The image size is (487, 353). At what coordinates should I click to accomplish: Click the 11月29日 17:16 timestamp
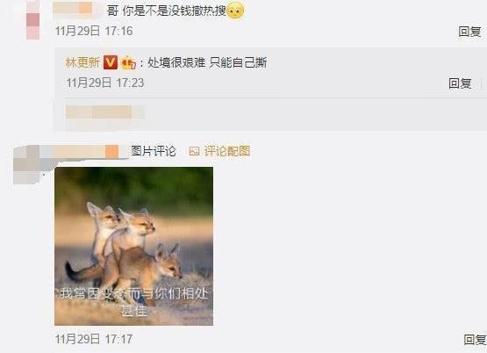(x=94, y=31)
